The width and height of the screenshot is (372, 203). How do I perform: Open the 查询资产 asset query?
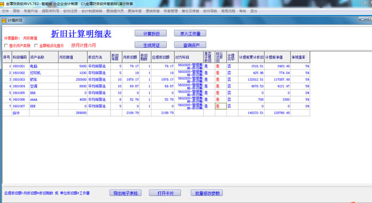[190, 45]
